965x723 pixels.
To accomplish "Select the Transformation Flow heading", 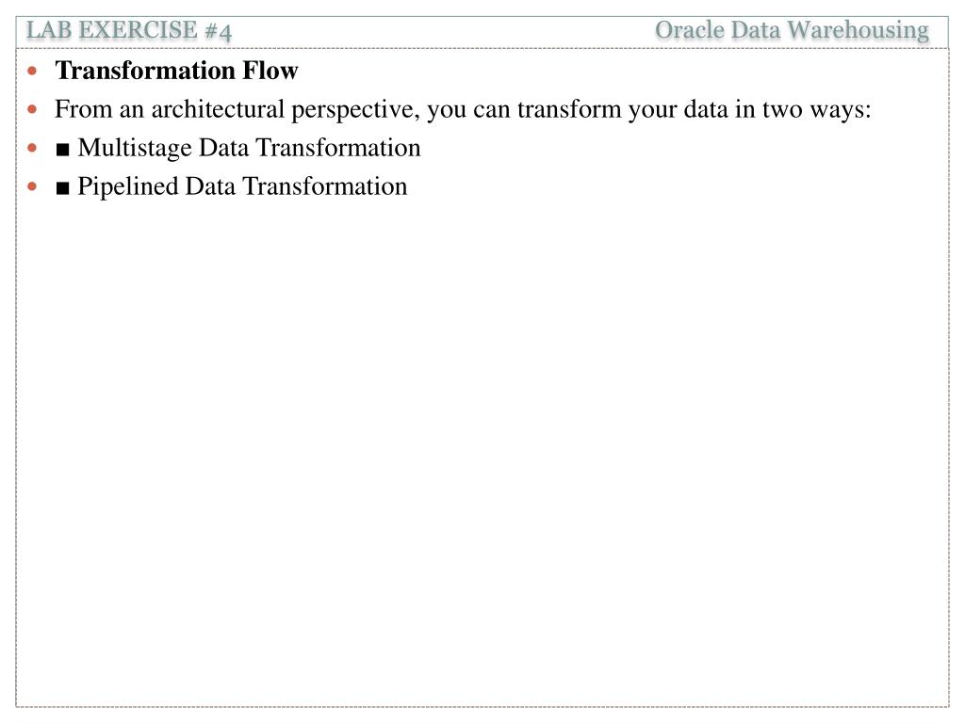I will coord(176,71).
